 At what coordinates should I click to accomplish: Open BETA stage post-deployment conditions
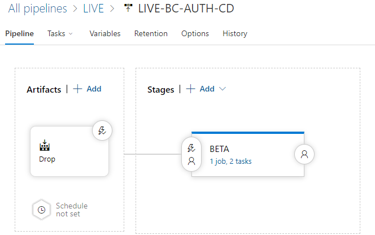tap(304, 154)
